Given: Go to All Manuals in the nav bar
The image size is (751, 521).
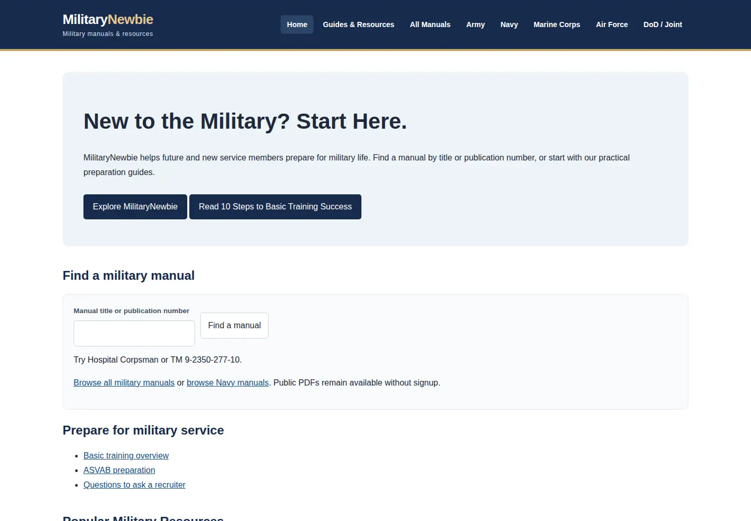Looking at the screenshot, I should click(x=430, y=24).
